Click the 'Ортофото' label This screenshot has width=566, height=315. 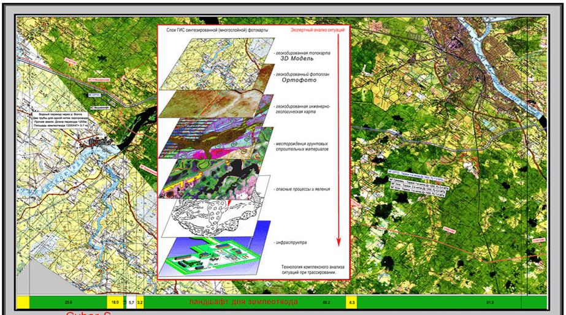point(299,80)
